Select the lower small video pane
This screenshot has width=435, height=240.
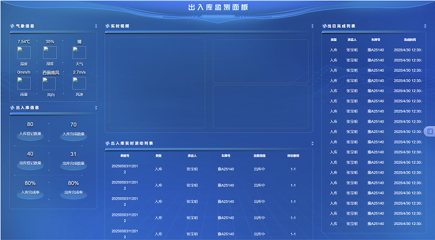260,106
